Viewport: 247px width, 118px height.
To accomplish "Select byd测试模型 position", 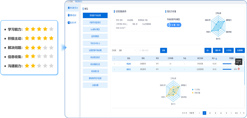I will pos(95,29).
